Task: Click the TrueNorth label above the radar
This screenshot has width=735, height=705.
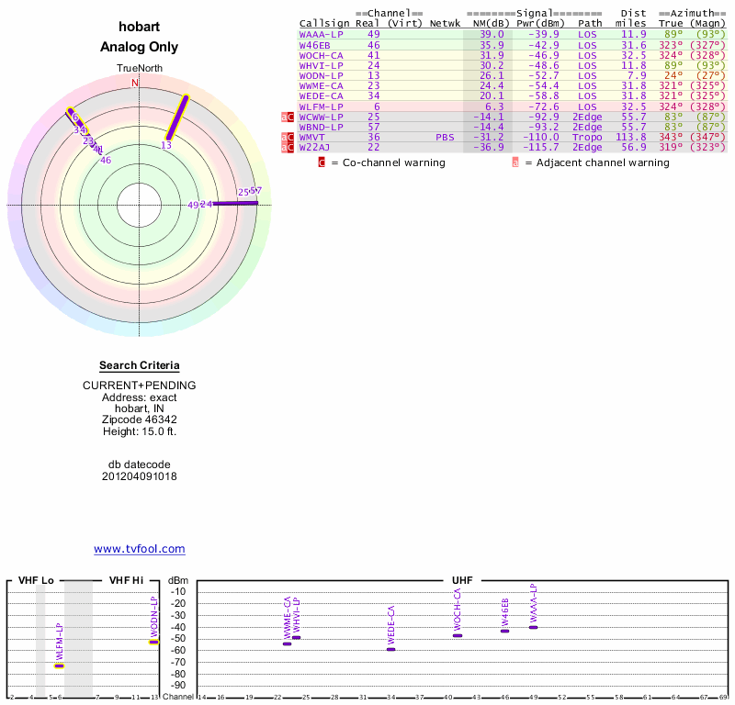Action: click(x=140, y=69)
